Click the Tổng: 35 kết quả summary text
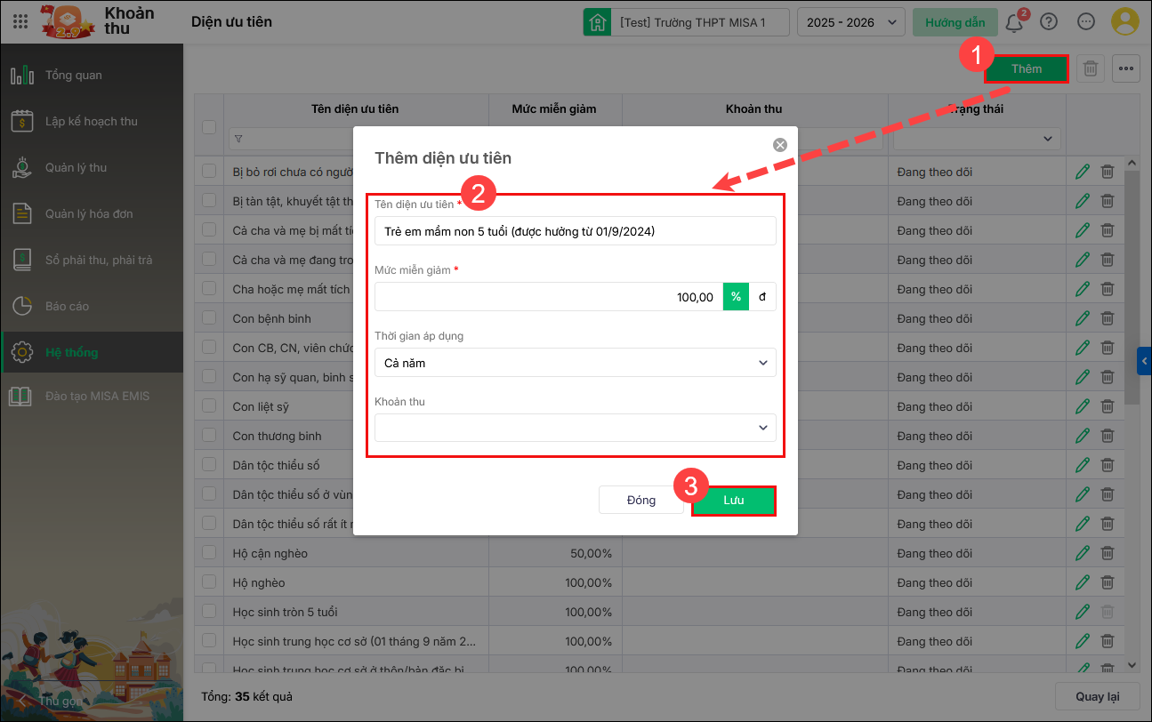The height and width of the screenshot is (722, 1152). [247, 696]
